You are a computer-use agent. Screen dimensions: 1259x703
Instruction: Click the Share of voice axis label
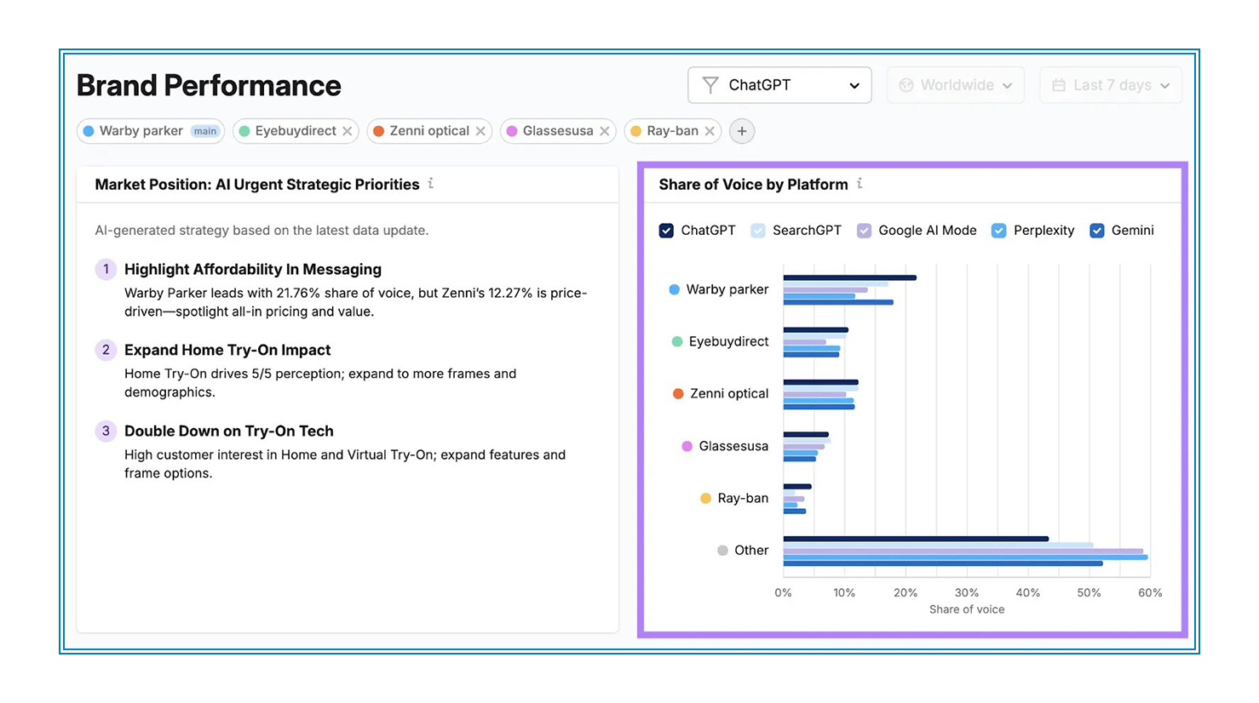(967, 609)
